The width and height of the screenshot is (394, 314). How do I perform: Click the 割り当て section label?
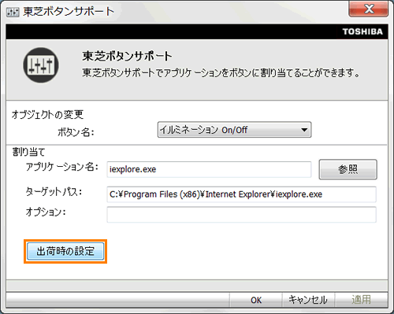[28, 152]
